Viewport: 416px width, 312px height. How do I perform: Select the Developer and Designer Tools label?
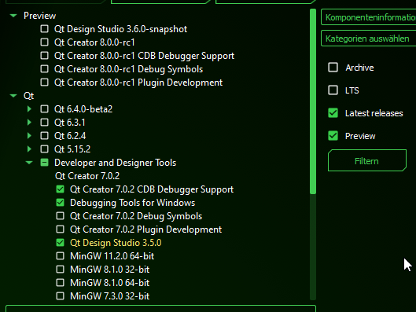(x=115, y=163)
